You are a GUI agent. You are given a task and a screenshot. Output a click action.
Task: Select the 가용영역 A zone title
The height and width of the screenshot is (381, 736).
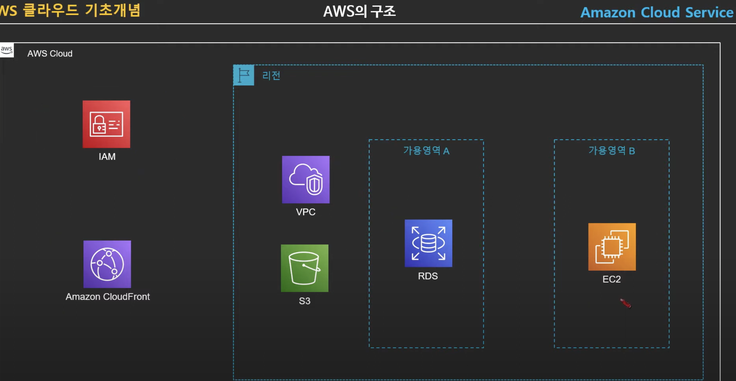click(426, 150)
